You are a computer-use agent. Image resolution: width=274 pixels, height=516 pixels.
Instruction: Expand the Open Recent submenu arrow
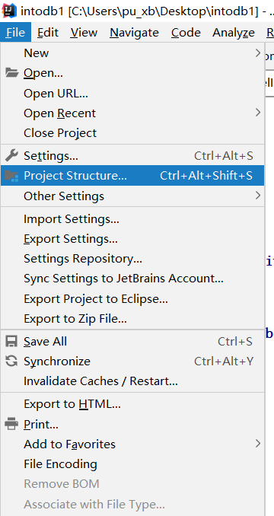(258, 113)
